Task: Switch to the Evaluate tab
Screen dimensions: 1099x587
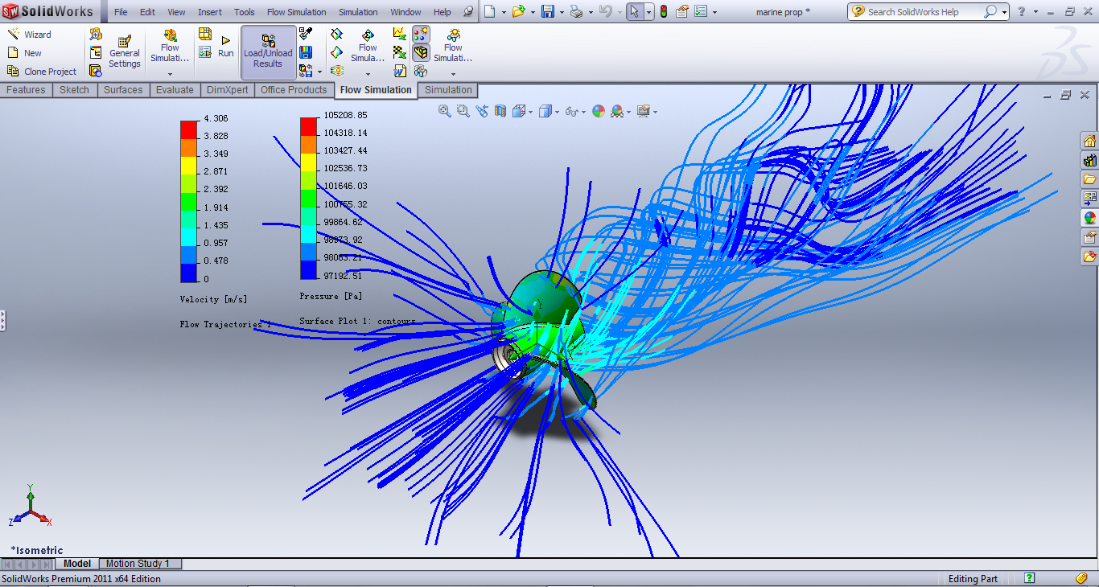Action: [x=175, y=90]
